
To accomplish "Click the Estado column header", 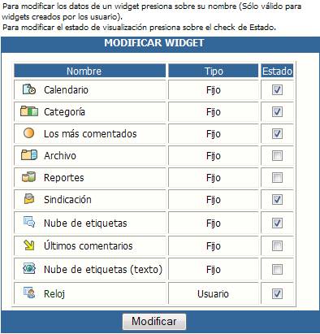I will click(277, 71).
